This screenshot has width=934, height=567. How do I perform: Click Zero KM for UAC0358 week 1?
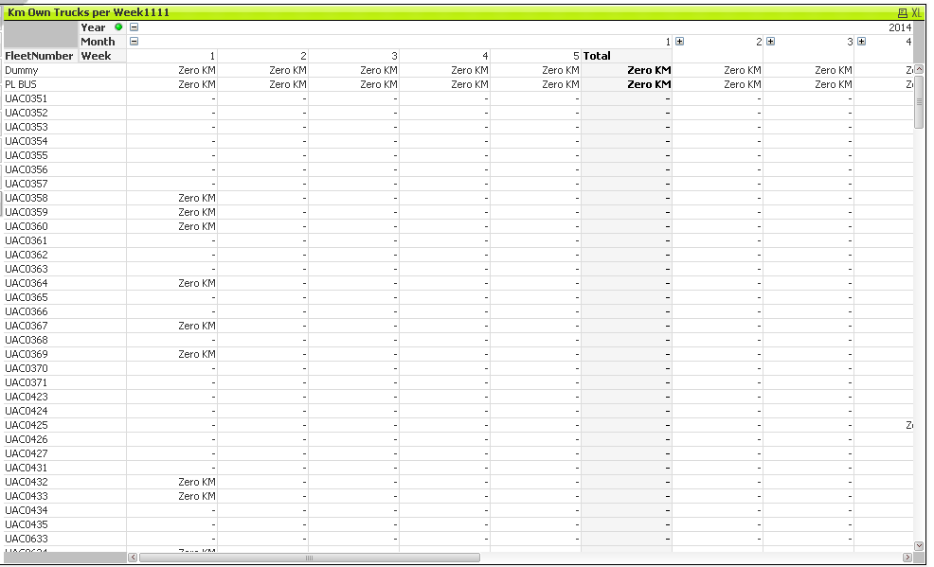coord(197,198)
